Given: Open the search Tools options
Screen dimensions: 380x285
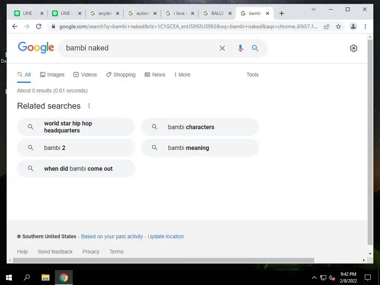Looking at the screenshot, I should (252, 75).
